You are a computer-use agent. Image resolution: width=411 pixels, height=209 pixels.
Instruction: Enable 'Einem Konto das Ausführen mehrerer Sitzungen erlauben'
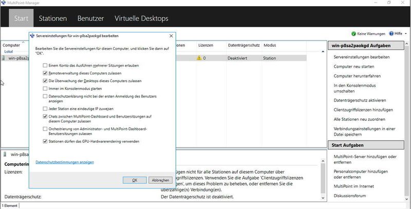click(x=45, y=65)
